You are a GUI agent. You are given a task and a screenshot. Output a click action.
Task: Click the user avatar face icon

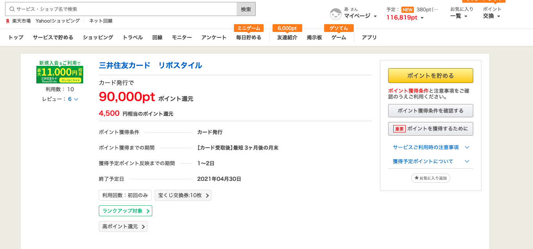coord(336,14)
